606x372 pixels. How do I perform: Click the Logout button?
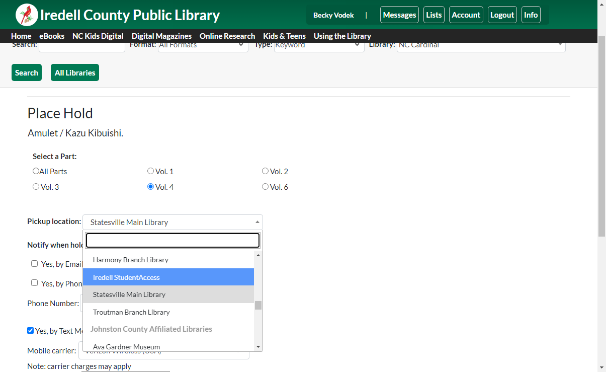coord(502,15)
